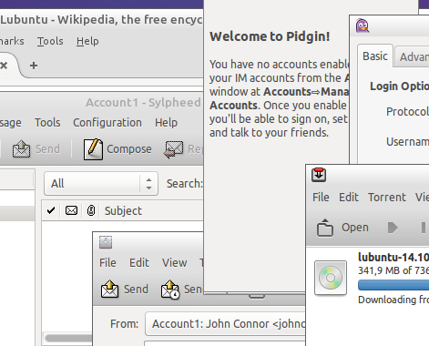Image resolution: width=429 pixels, height=346 pixels.
Task: Open Help menu in Sylpheed window
Action: (x=166, y=123)
